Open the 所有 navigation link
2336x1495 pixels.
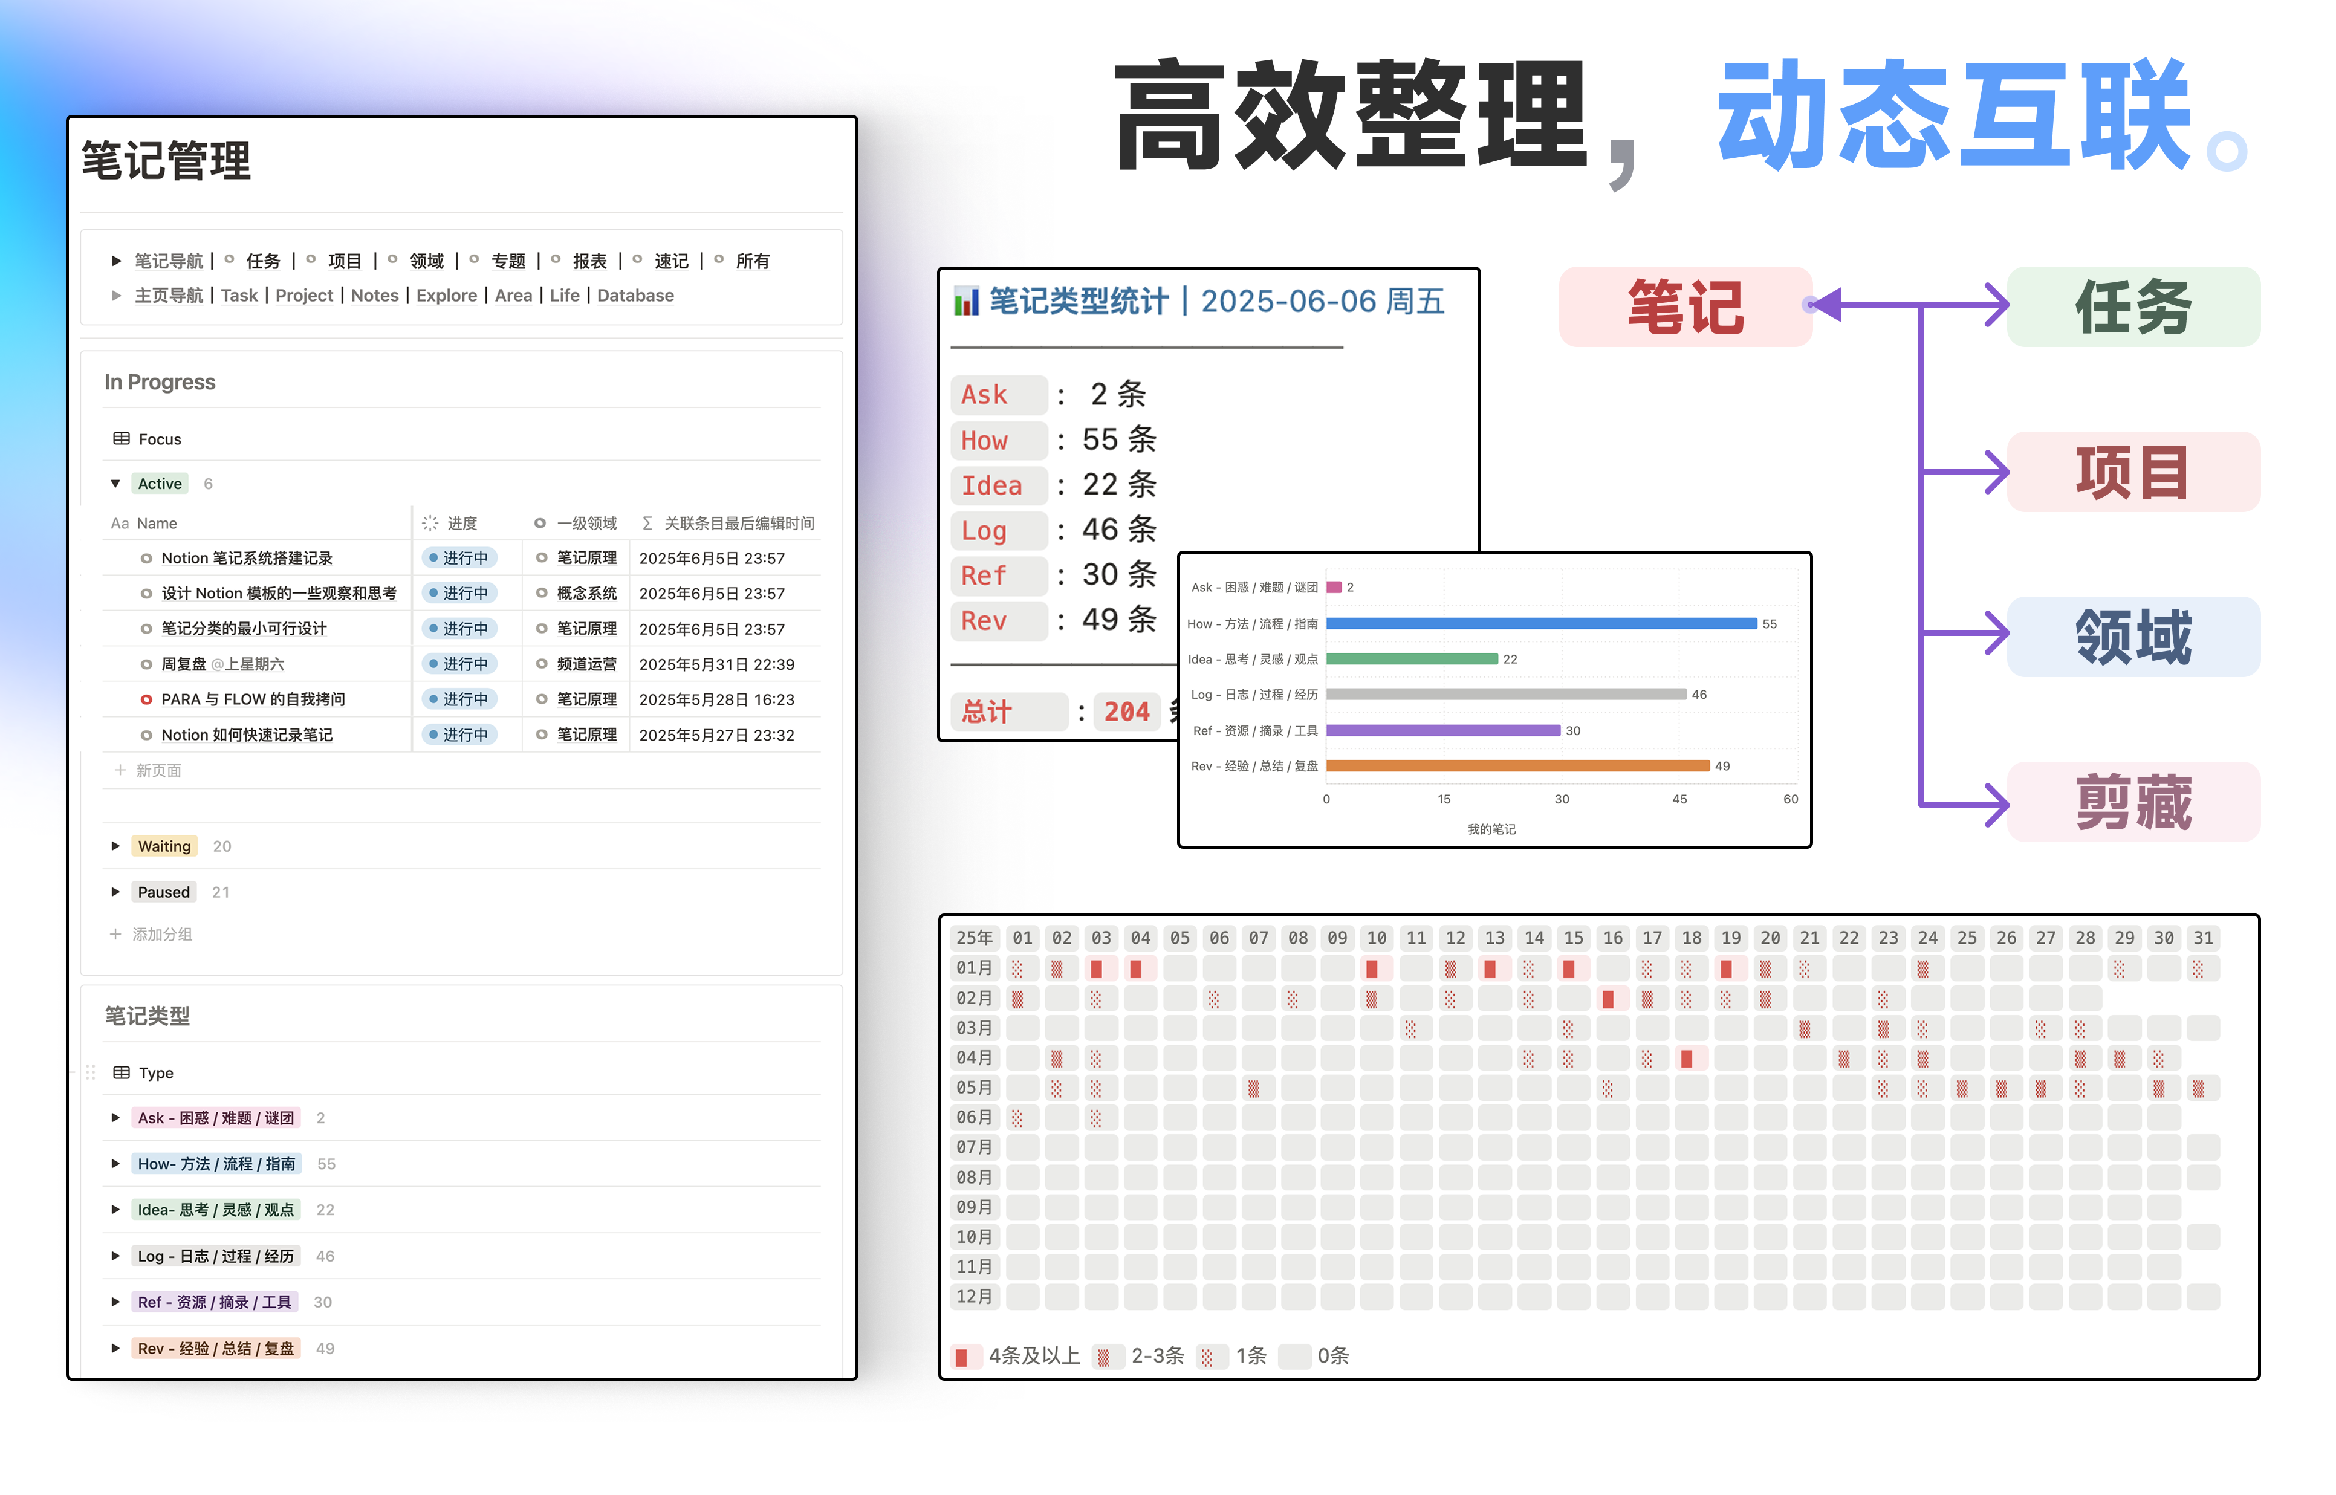click(x=753, y=261)
